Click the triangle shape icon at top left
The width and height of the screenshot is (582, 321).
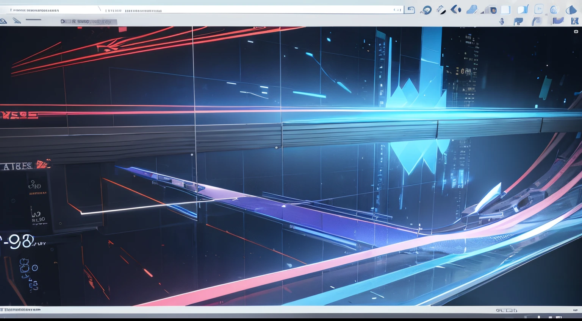3,21
